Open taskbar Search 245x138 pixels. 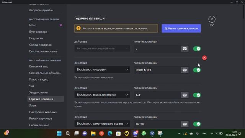pyautogui.click(x=68, y=133)
